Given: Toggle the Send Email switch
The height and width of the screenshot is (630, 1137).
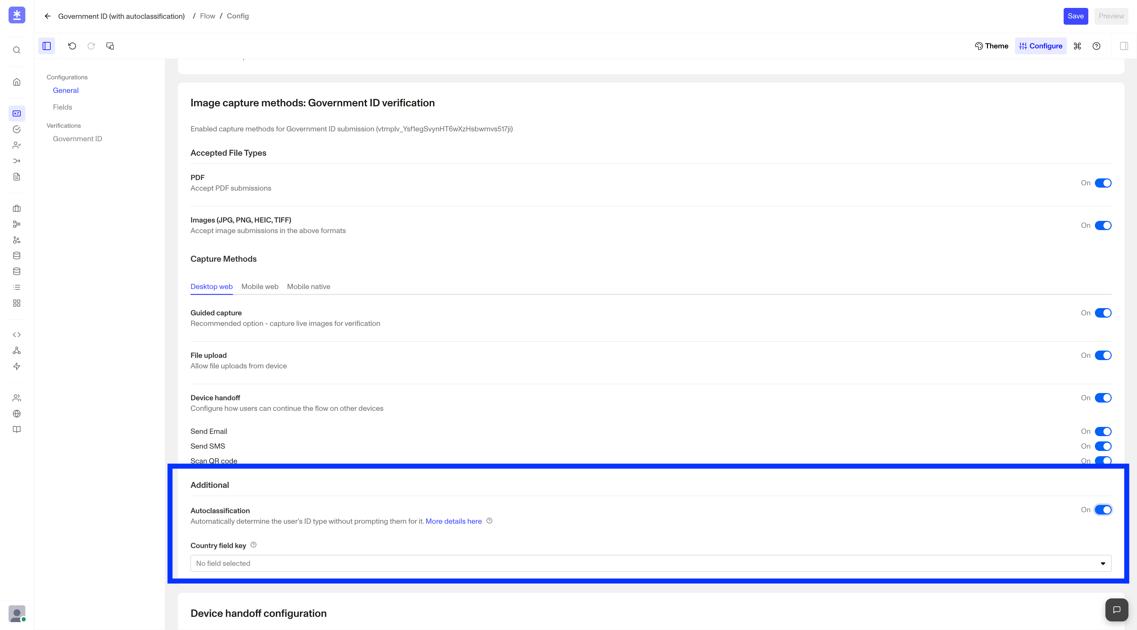Looking at the screenshot, I should pos(1103,431).
